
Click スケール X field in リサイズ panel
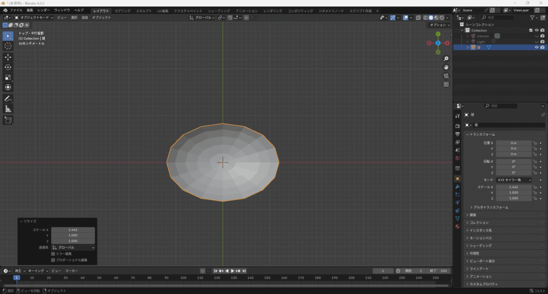point(73,230)
